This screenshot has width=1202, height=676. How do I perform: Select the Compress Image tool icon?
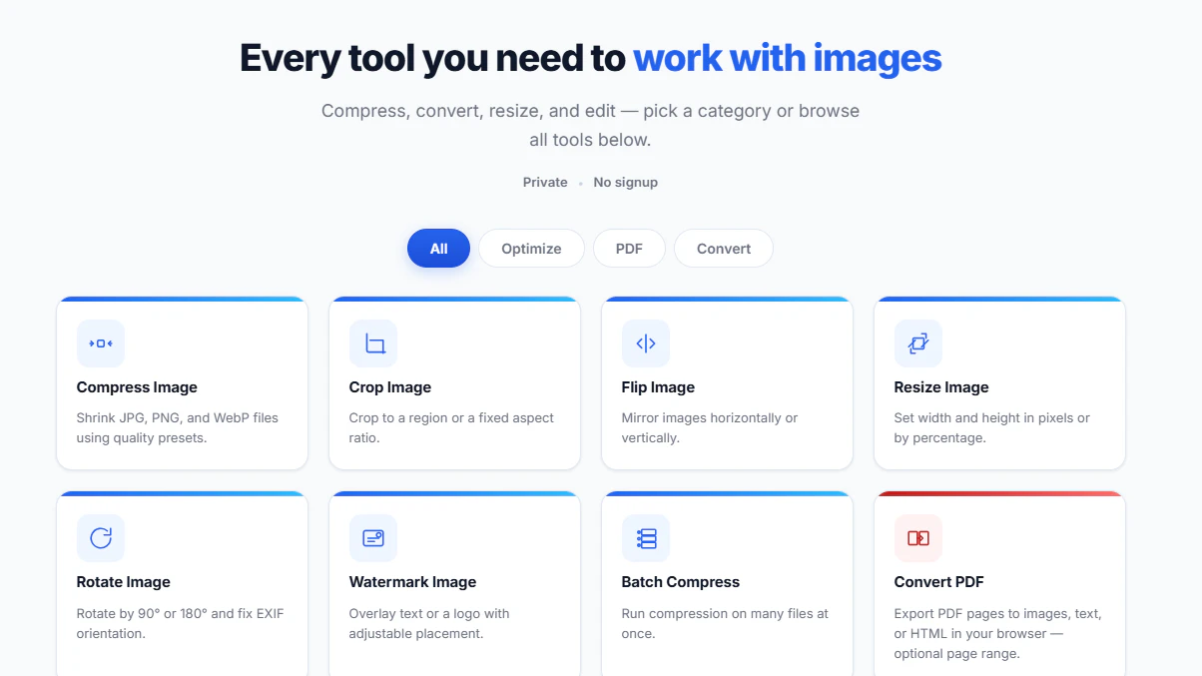coord(101,342)
